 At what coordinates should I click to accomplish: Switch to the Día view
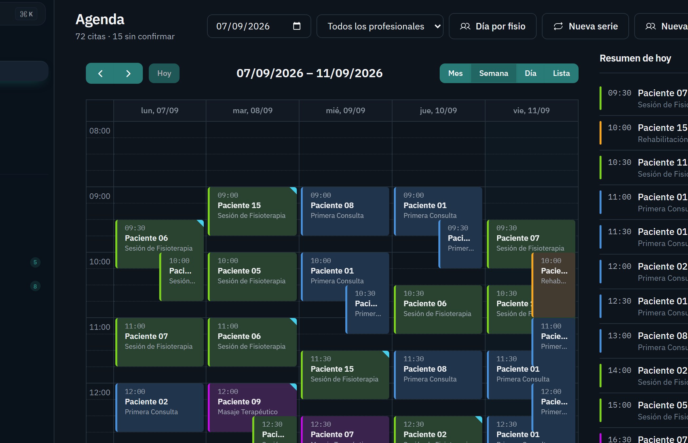[x=530, y=73]
